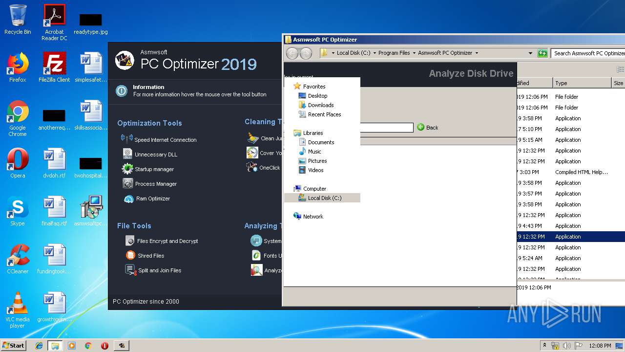Click the Cover Your tracks icon
The height and width of the screenshot is (352, 625).
tap(252, 153)
